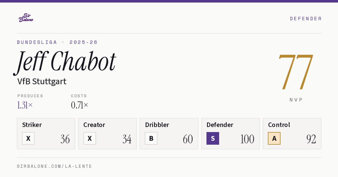Click the Produces 1.31× value
338x177 pixels.
tap(25, 105)
